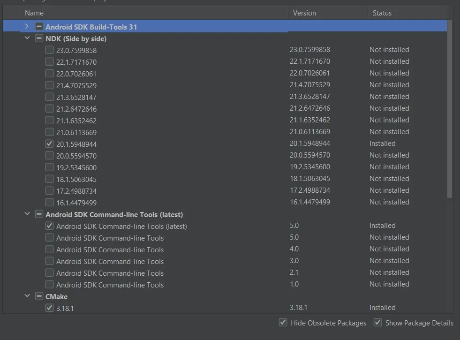Check Command-line Tools version 1.0
Image resolution: width=460 pixels, height=340 pixels.
(49, 285)
